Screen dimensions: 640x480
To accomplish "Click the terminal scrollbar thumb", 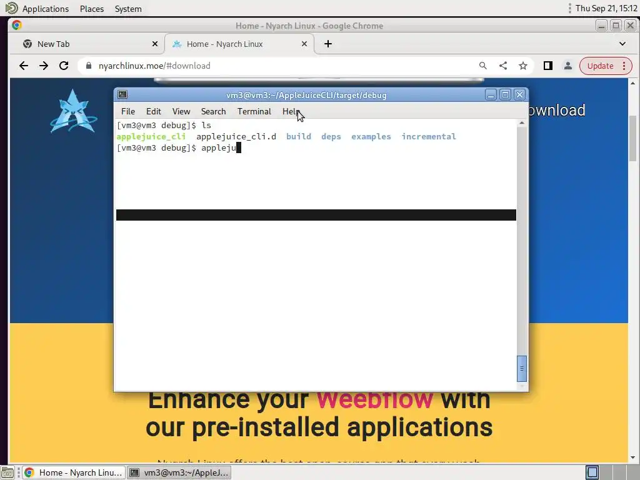I will pos(522,368).
